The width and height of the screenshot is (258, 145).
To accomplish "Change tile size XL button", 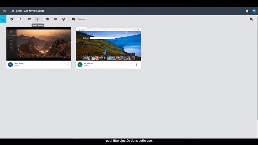I will click(x=38, y=19).
